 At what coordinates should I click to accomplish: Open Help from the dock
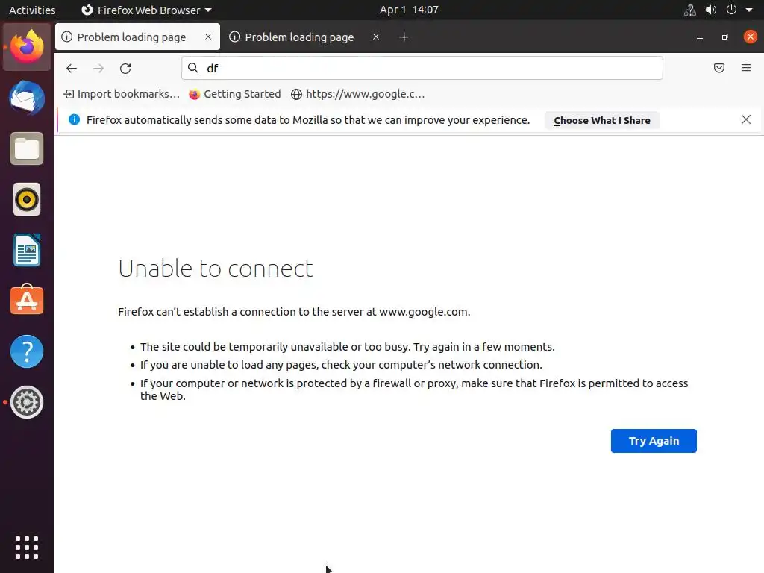coord(27,351)
